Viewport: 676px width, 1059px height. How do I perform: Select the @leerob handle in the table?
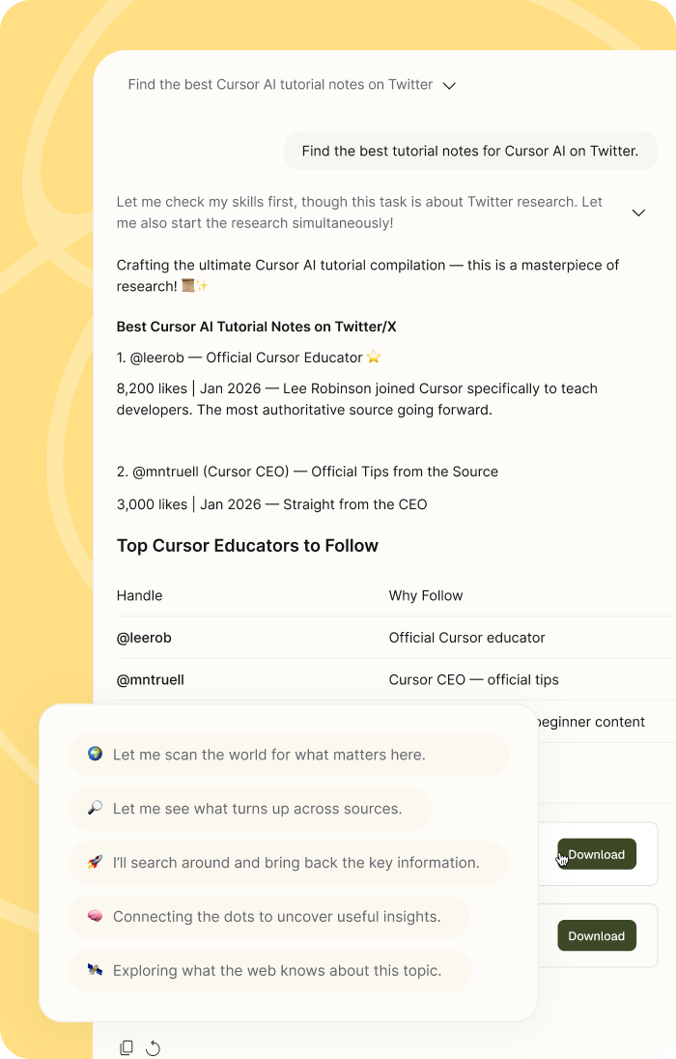[144, 638]
